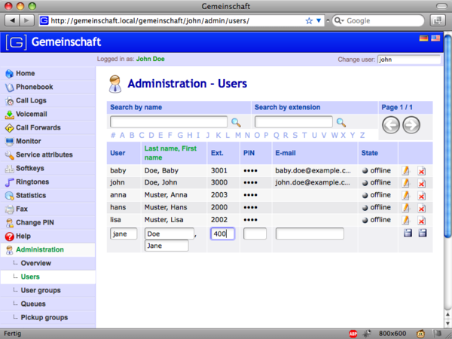
Task: Open Call Forwards in the sidebar
Action: pos(38,127)
